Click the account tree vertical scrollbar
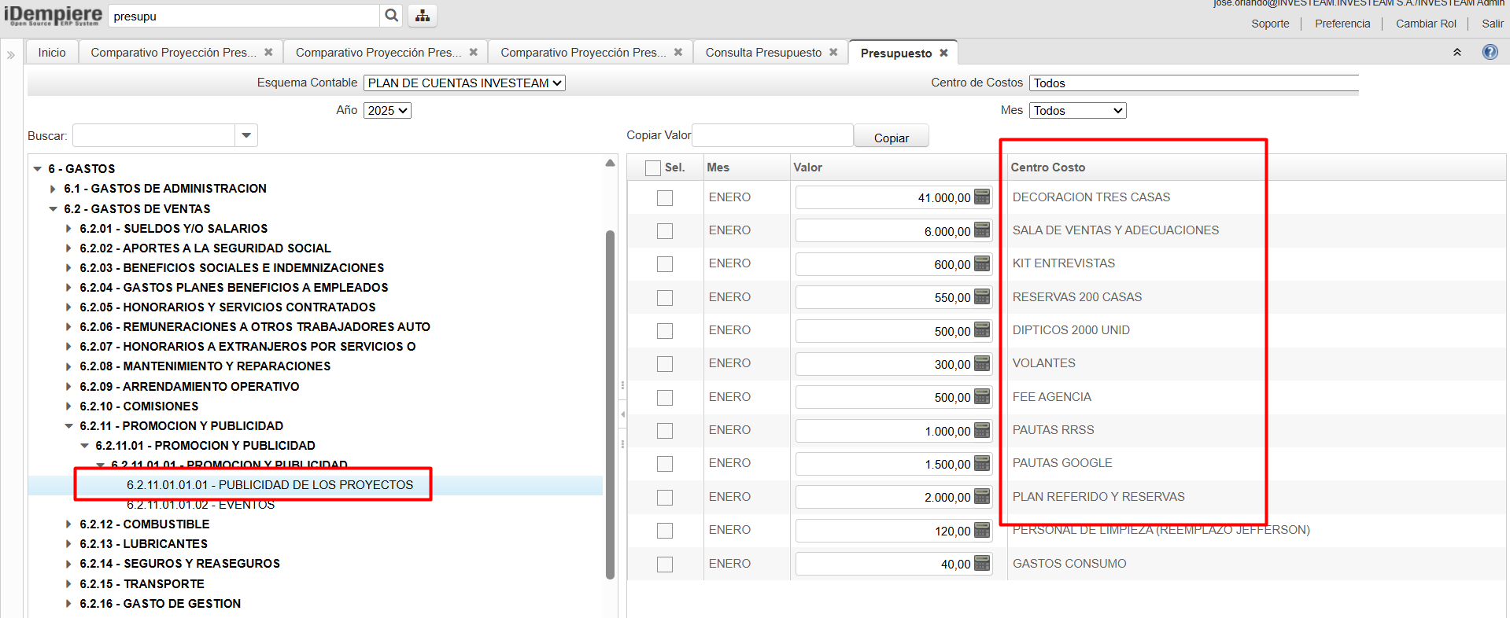The height and width of the screenshot is (618, 1510). coord(610,393)
